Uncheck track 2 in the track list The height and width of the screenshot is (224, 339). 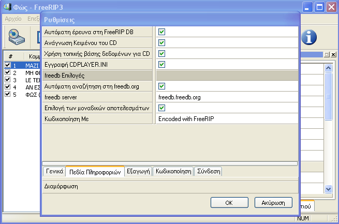8,72
